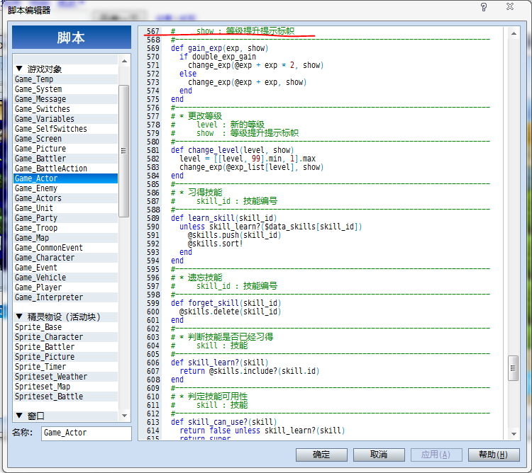Click the 确定 button
The height and width of the screenshot is (473, 532).
pyautogui.click(x=321, y=455)
